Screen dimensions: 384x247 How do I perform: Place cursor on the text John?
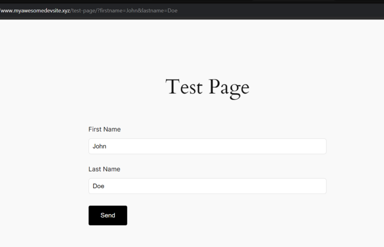click(x=99, y=146)
